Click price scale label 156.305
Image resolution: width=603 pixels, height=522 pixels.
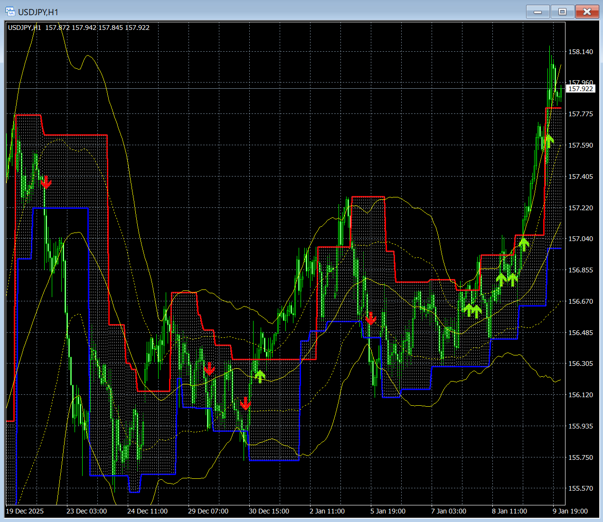click(581, 364)
